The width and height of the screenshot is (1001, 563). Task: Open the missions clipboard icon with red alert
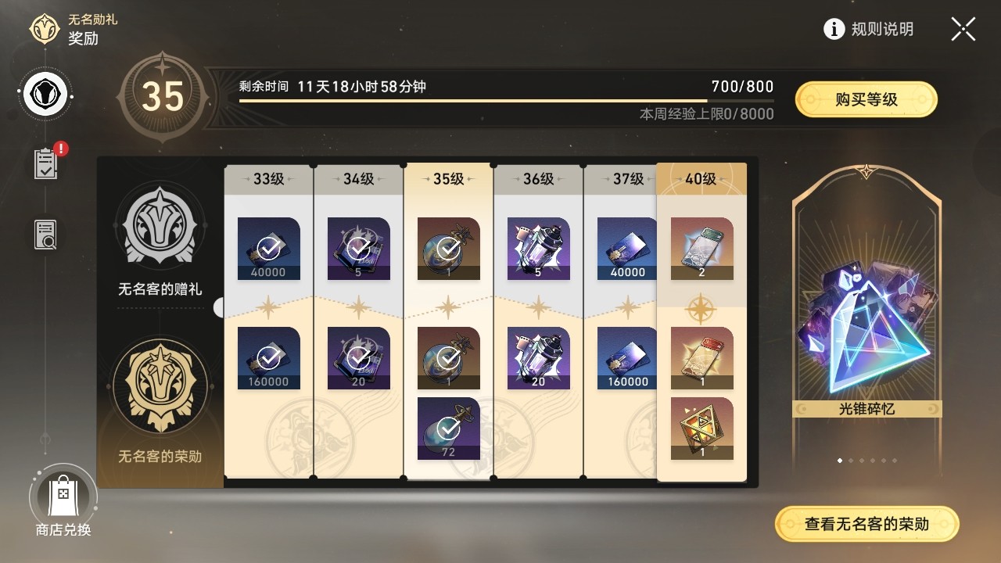(46, 163)
